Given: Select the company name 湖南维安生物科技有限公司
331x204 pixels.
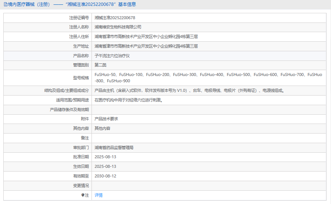Looking at the screenshot, I should [118, 27].
